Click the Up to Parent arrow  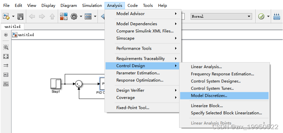(52, 17)
